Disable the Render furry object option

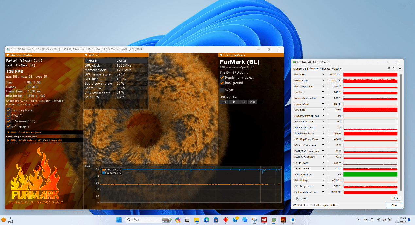coord(222,77)
